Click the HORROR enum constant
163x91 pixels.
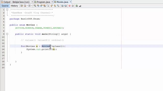coord(29,28)
